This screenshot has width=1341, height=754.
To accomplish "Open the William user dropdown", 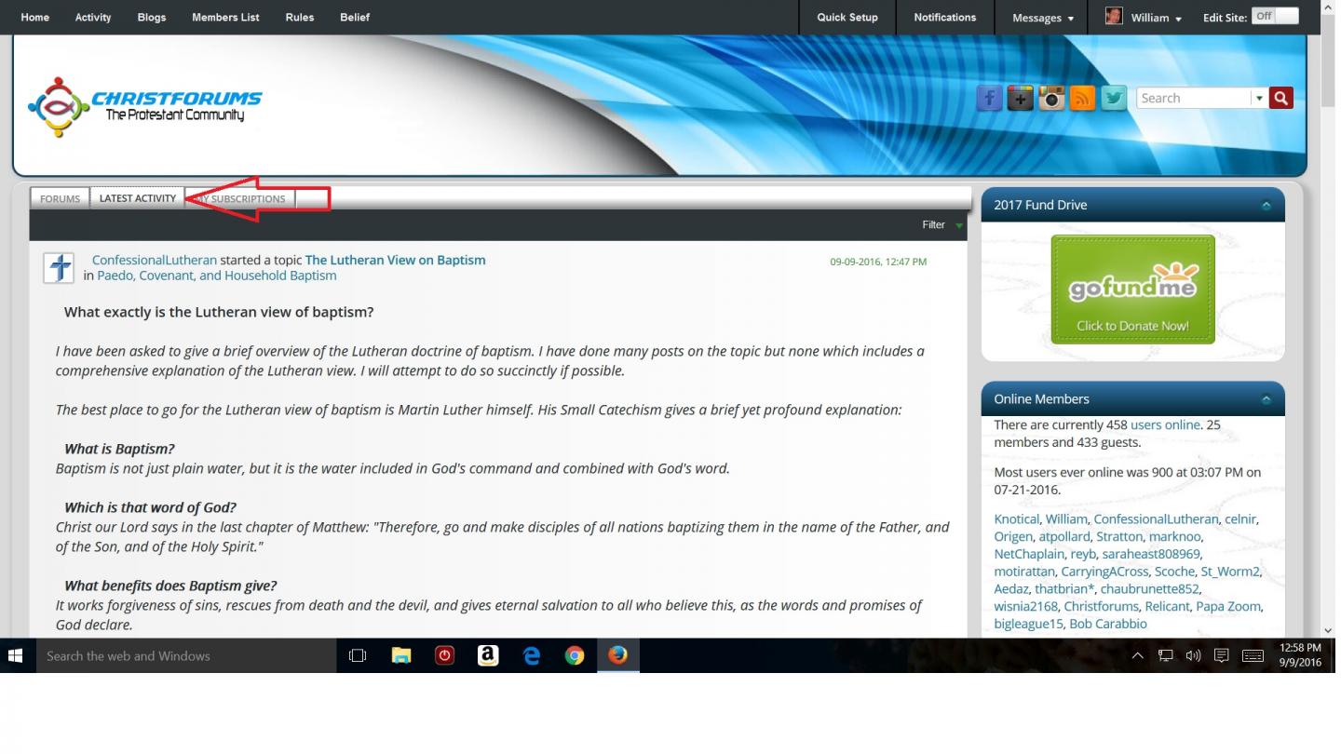I will click(x=1156, y=18).
